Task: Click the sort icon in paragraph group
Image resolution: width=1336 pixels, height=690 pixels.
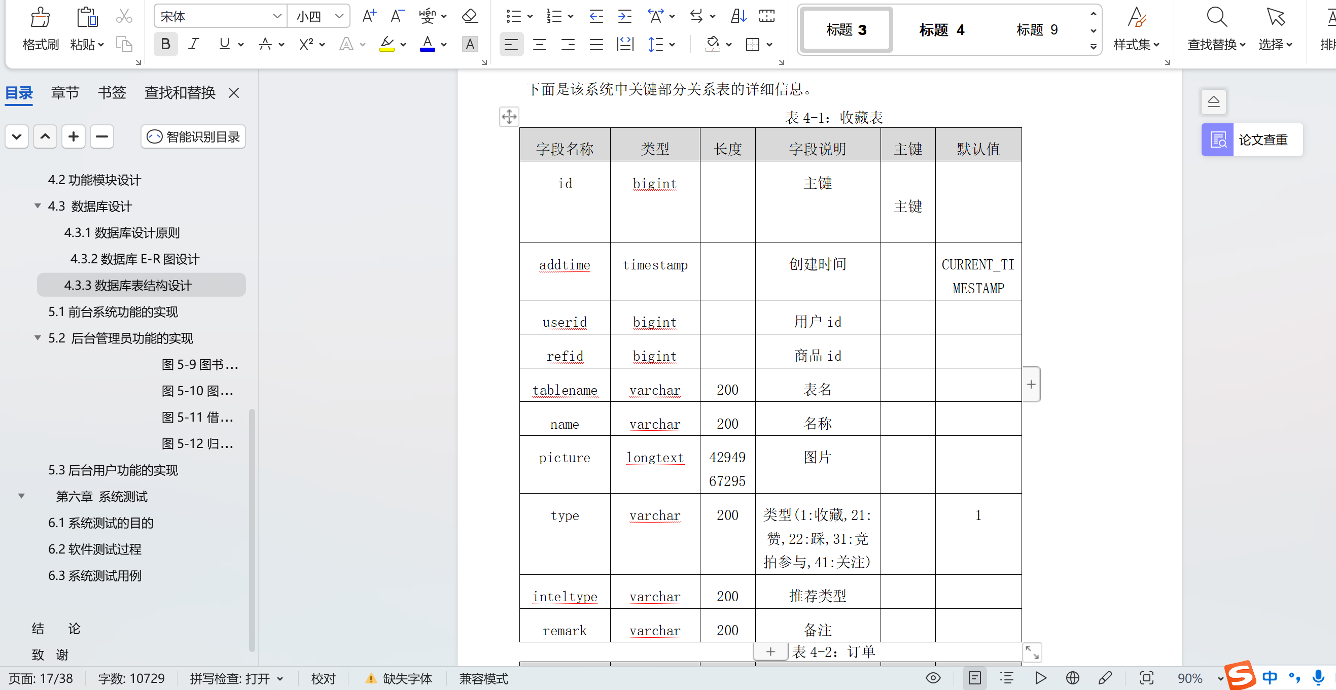Action: point(738,16)
